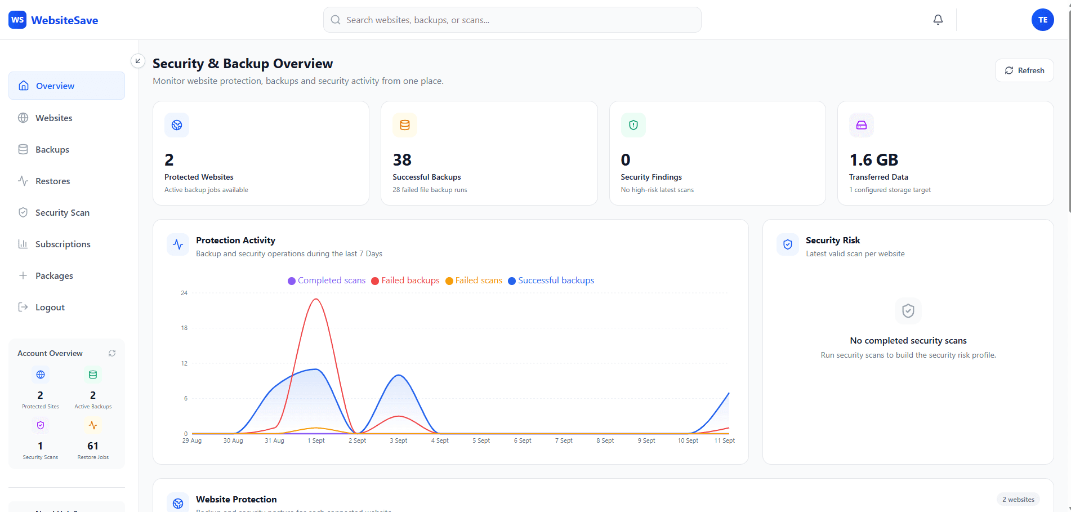This screenshot has height=512, width=1071.
Task: Toggle the Failed backups legend series
Action: click(405, 281)
